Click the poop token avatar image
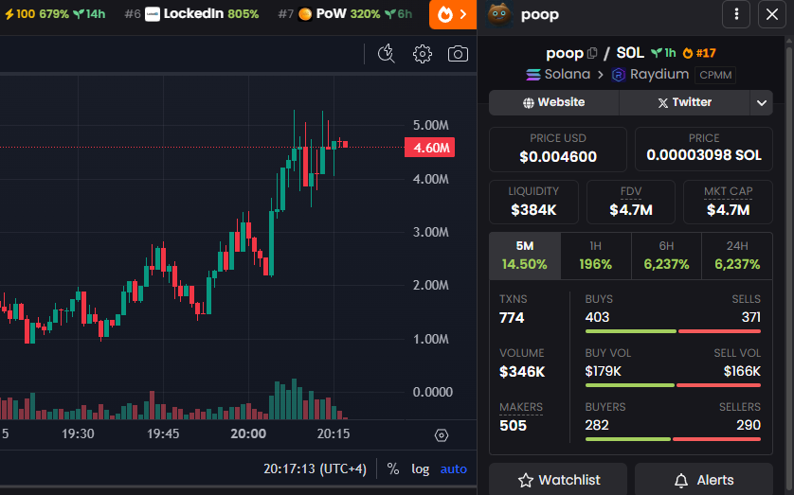The image size is (794, 495). [499, 14]
